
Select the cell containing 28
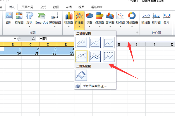[48, 53]
